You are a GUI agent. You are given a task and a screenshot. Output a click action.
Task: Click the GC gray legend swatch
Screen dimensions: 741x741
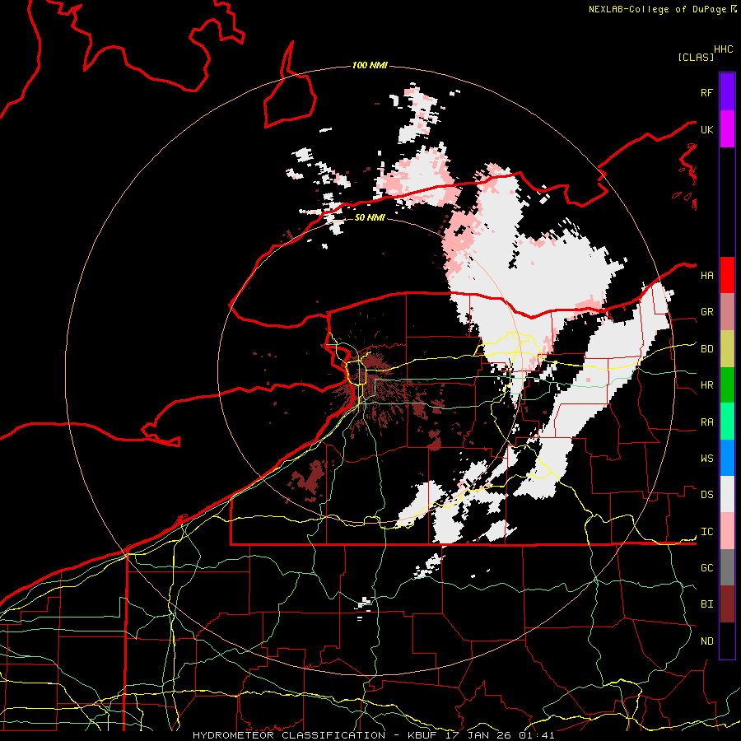coord(727,567)
